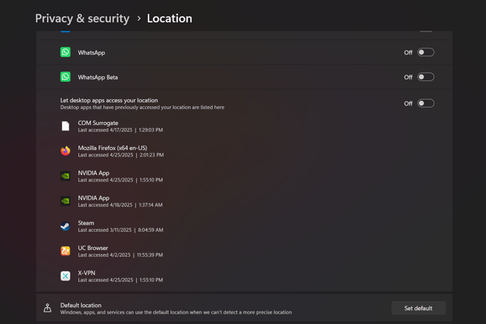Turn on desktop apps location access
Screen dimensions: 486x324
[425, 103]
